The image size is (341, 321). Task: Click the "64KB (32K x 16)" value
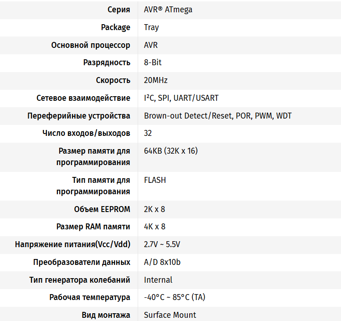(170, 151)
